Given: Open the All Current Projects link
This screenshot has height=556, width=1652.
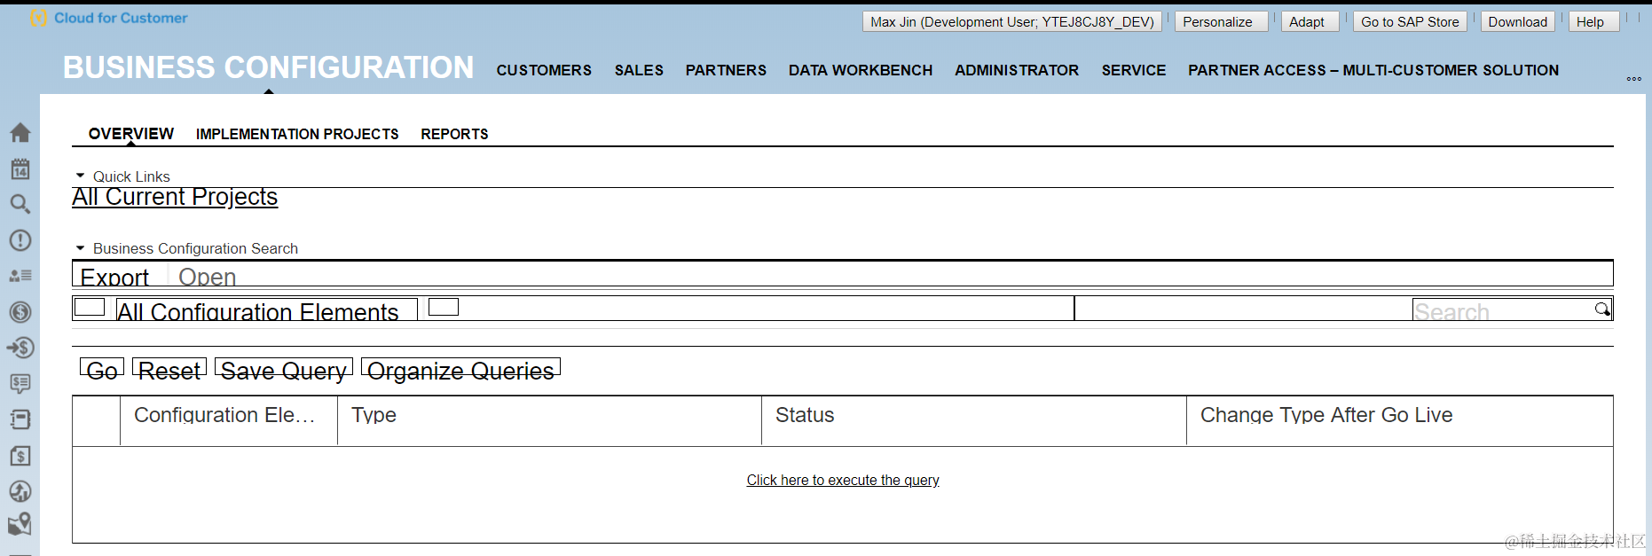Looking at the screenshot, I should point(175,197).
